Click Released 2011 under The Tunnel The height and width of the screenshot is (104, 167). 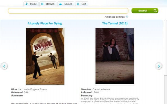[90, 93]
